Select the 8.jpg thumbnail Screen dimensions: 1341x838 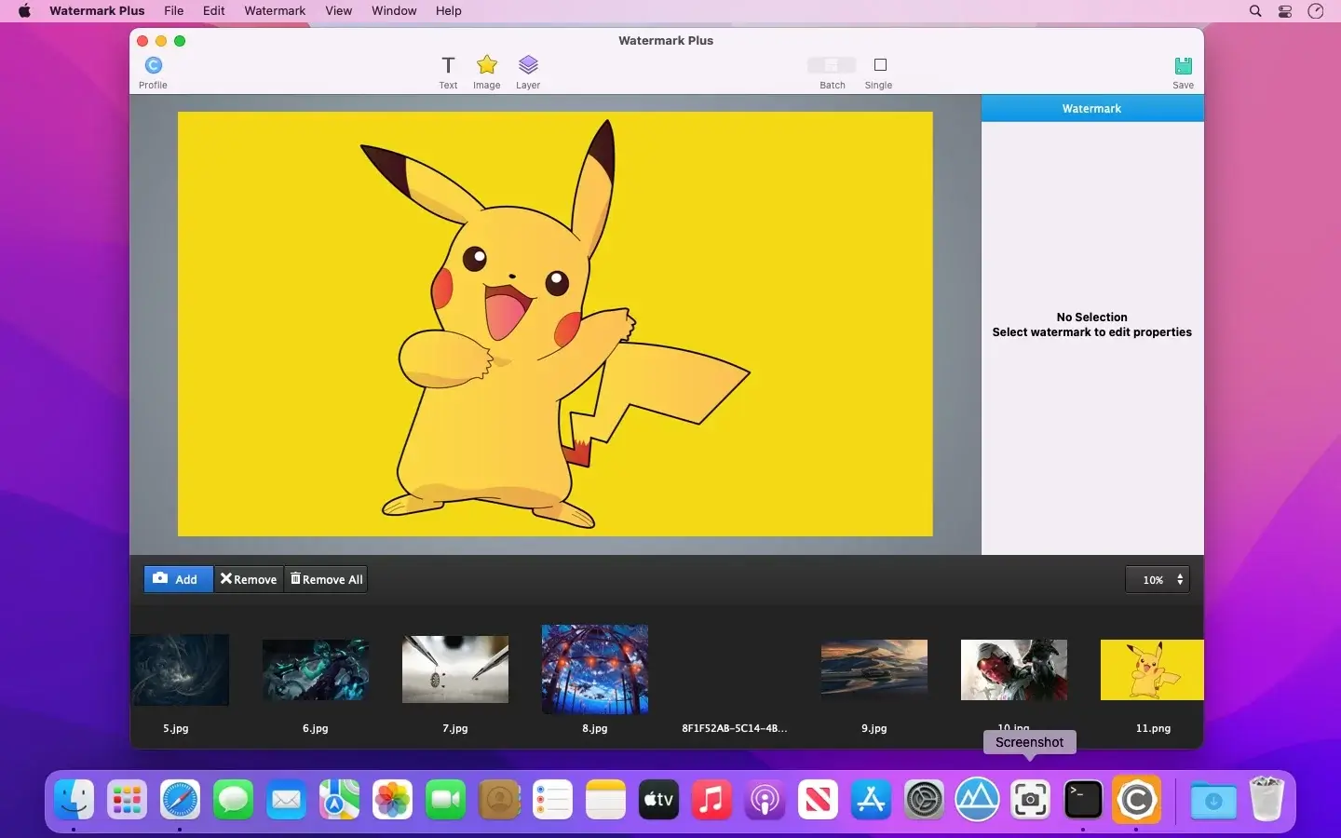(x=595, y=669)
